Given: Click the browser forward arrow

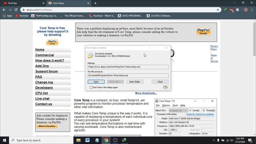Looking at the screenshot, I should click(10, 10).
